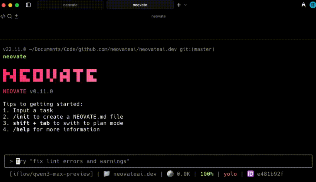
Task: Open the search magnifier icon
Action: 9,16
